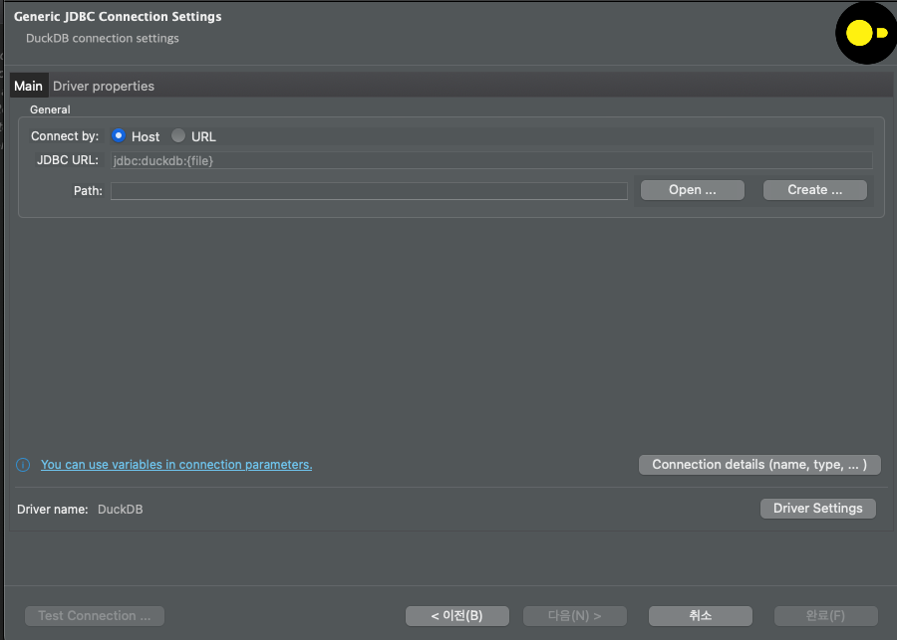The image size is (897, 640).
Task: Click the 'Generic JDBC Connection Settings' title
Action: pyautogui.click(x=118, y=17)
